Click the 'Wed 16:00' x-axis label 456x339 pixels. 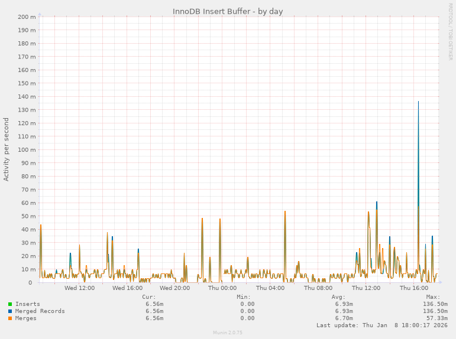(127, 288)
